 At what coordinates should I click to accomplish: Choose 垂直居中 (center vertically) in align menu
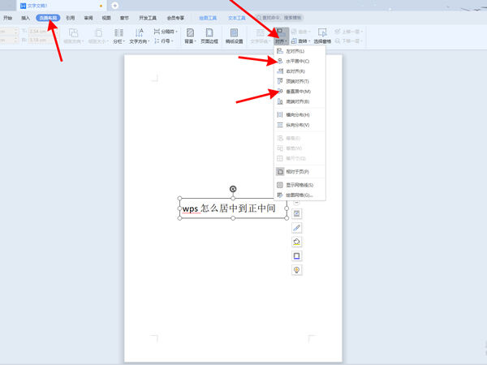(x=297, y=92)
